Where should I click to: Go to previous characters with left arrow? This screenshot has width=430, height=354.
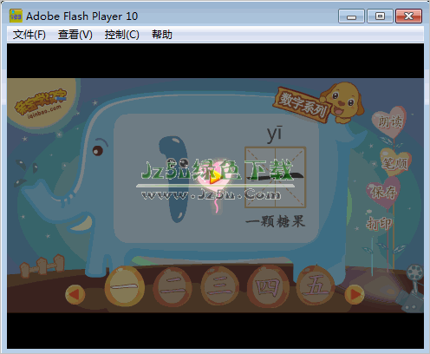(75, 295)
